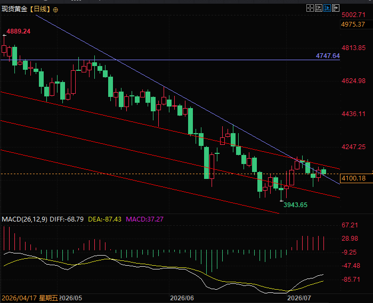Click the 2026/07 date axis label
The image size is (373, 303).
point(299,298)
